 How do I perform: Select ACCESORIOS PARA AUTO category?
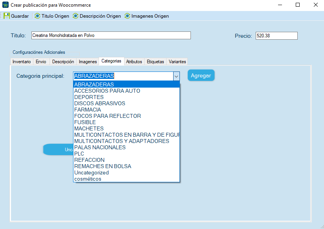(126, 91)
